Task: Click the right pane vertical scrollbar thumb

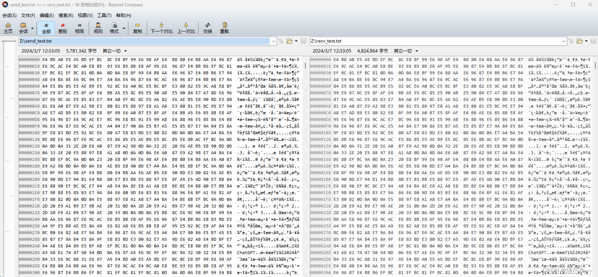Action: pyautogui.click(x=595, y=65)
